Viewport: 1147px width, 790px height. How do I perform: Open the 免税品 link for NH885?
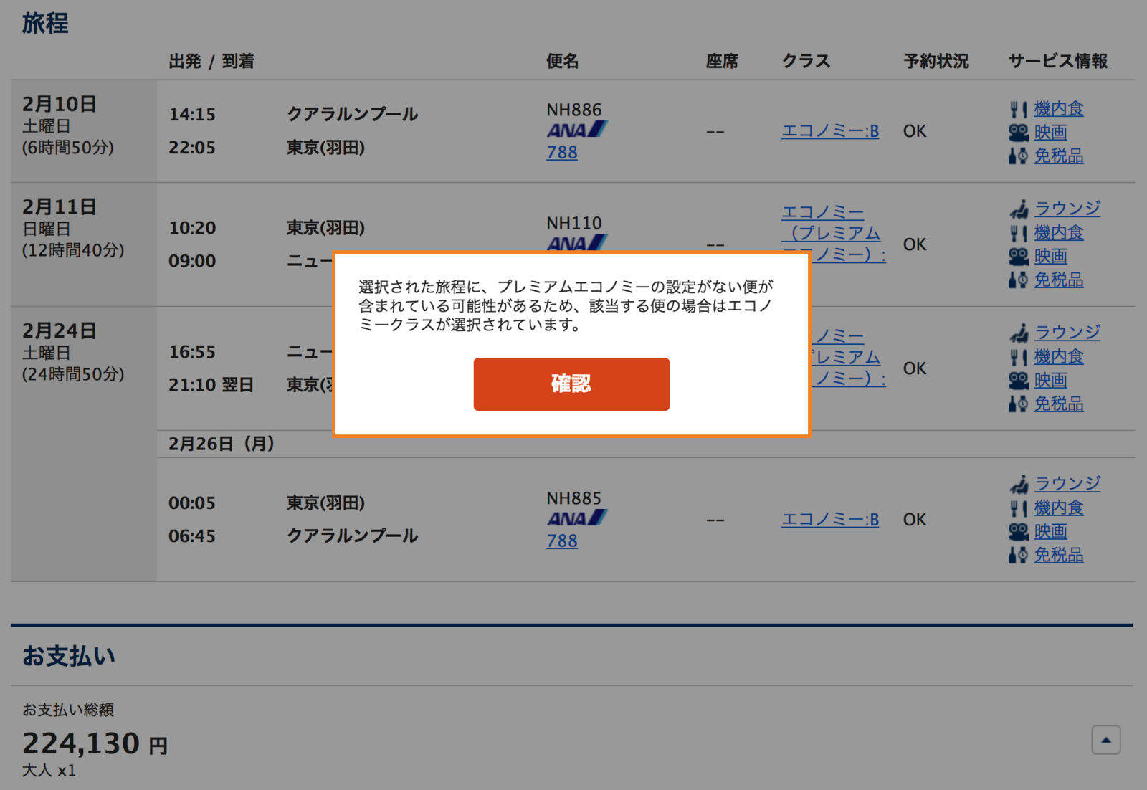pos(1059,556)
